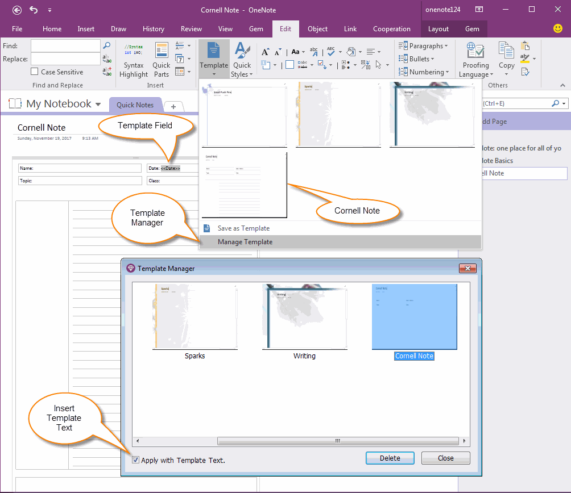Click the smiley feedback icon
The width and height of the screenshot is (571, 493).
[x=557, y=28]
